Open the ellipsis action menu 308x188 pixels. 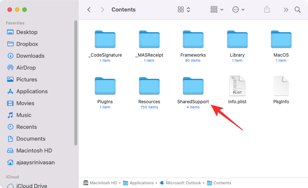coord(239,10)
